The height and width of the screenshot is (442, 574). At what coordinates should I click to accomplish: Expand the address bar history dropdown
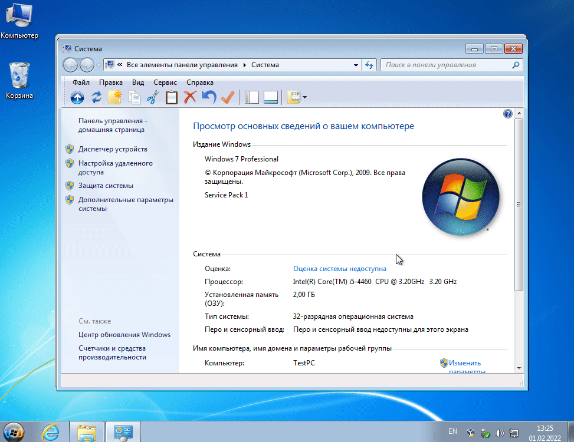[x=356, y=65]
